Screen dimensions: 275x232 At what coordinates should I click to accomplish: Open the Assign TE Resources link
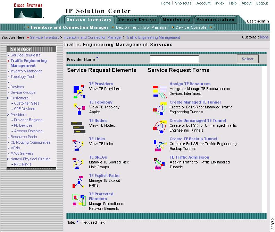pyautogui.click(x=190, y=84)
